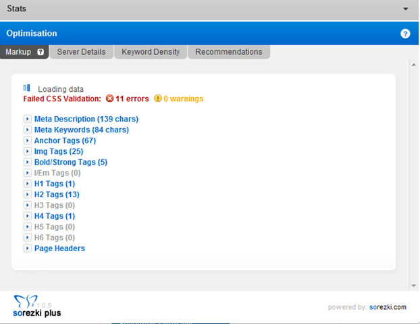Open Bold/Strong Tags (5) link
Viewport: 420px width, 324px height.
click(x=71, y=162)
